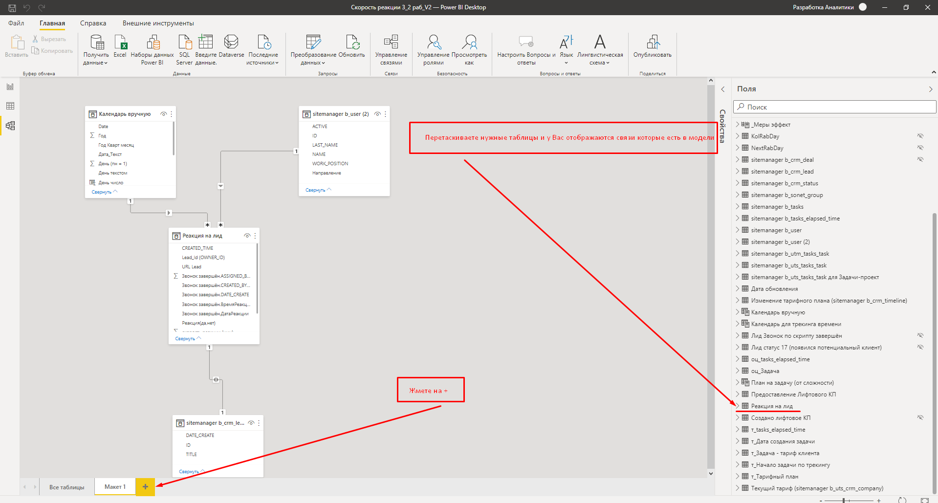Toggle hidden eye for KolRabDay field table
The height and width of the screenshot is (503, 938).
pos(920,136)
